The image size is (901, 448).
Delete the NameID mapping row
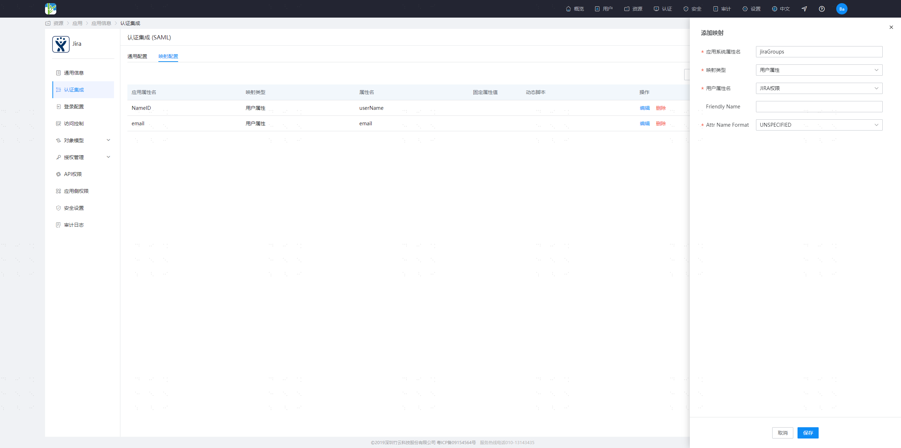661,108
